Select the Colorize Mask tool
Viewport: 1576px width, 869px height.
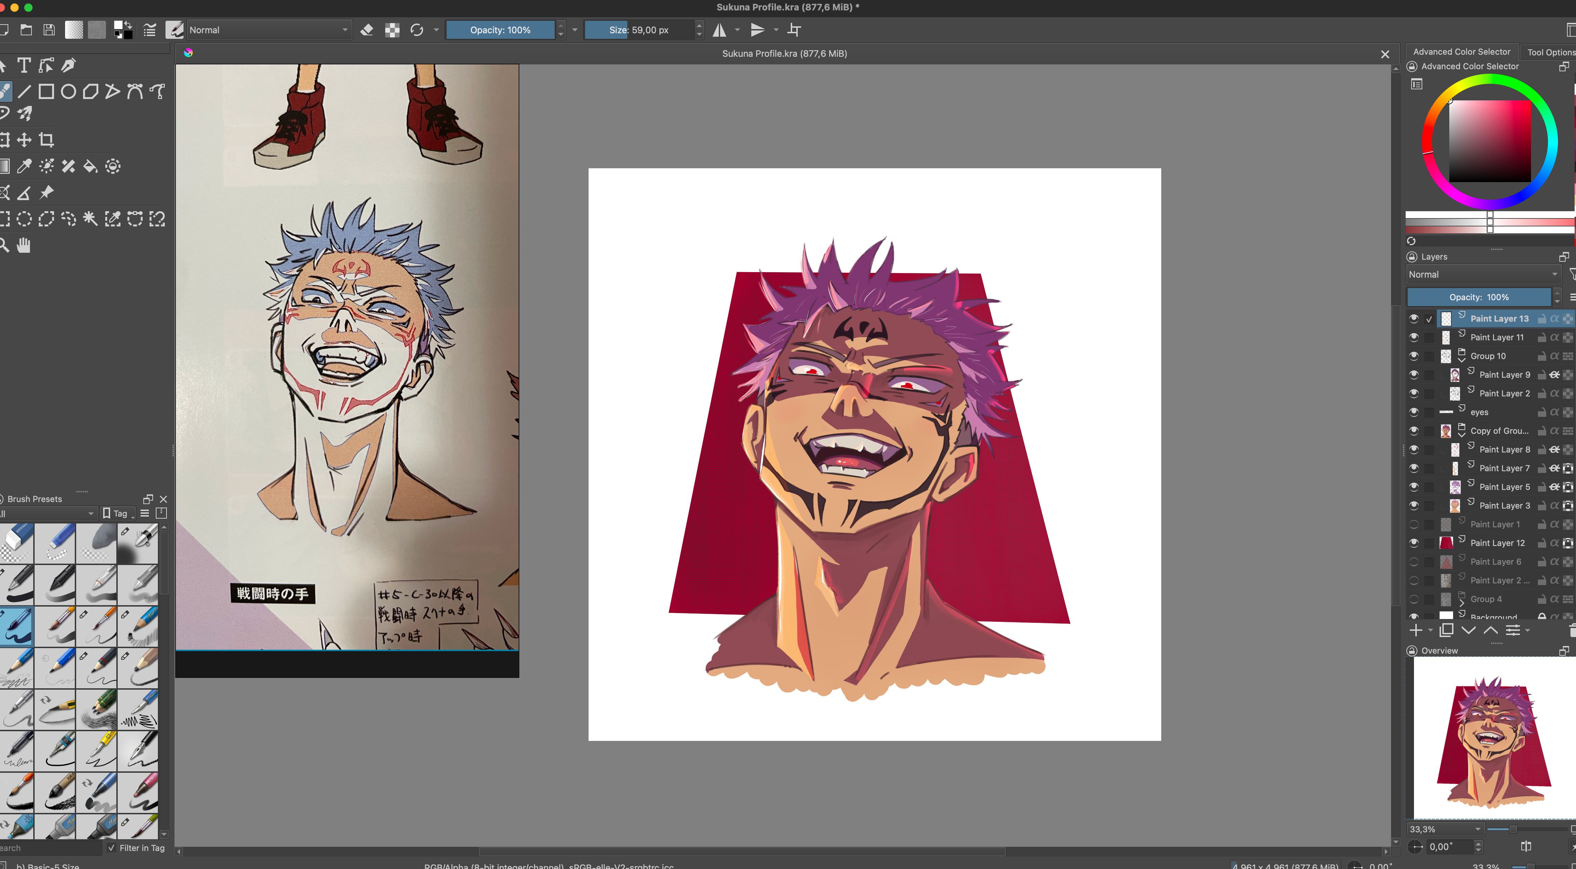pos(46,167)
